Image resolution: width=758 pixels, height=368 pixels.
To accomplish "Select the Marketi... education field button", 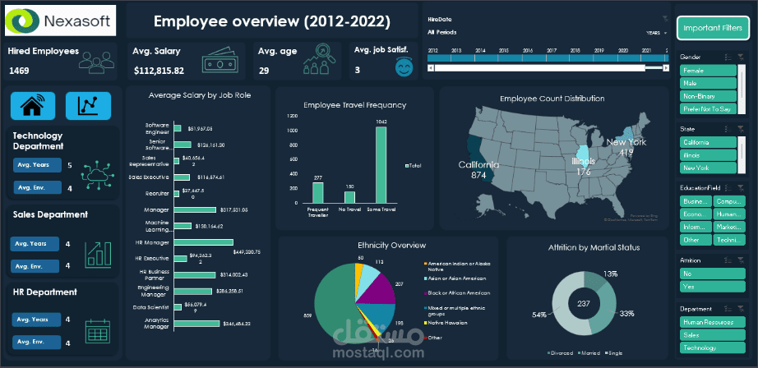I will click(x=729, y=227).
